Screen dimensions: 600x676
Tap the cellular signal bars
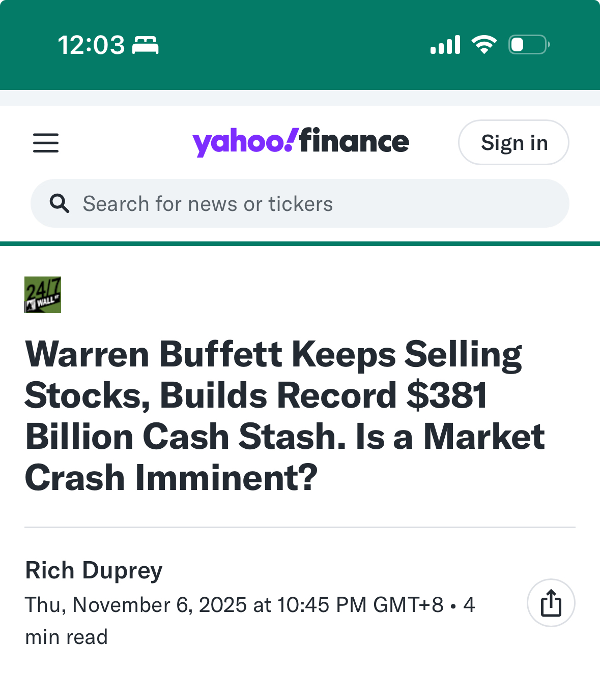click(445, 45)
